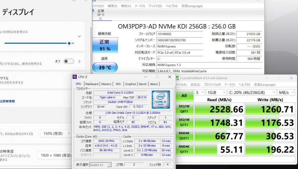Open the Socket #1 selection dropdown
This screenshot has width=298, height=169.
(x=100, y=165)
